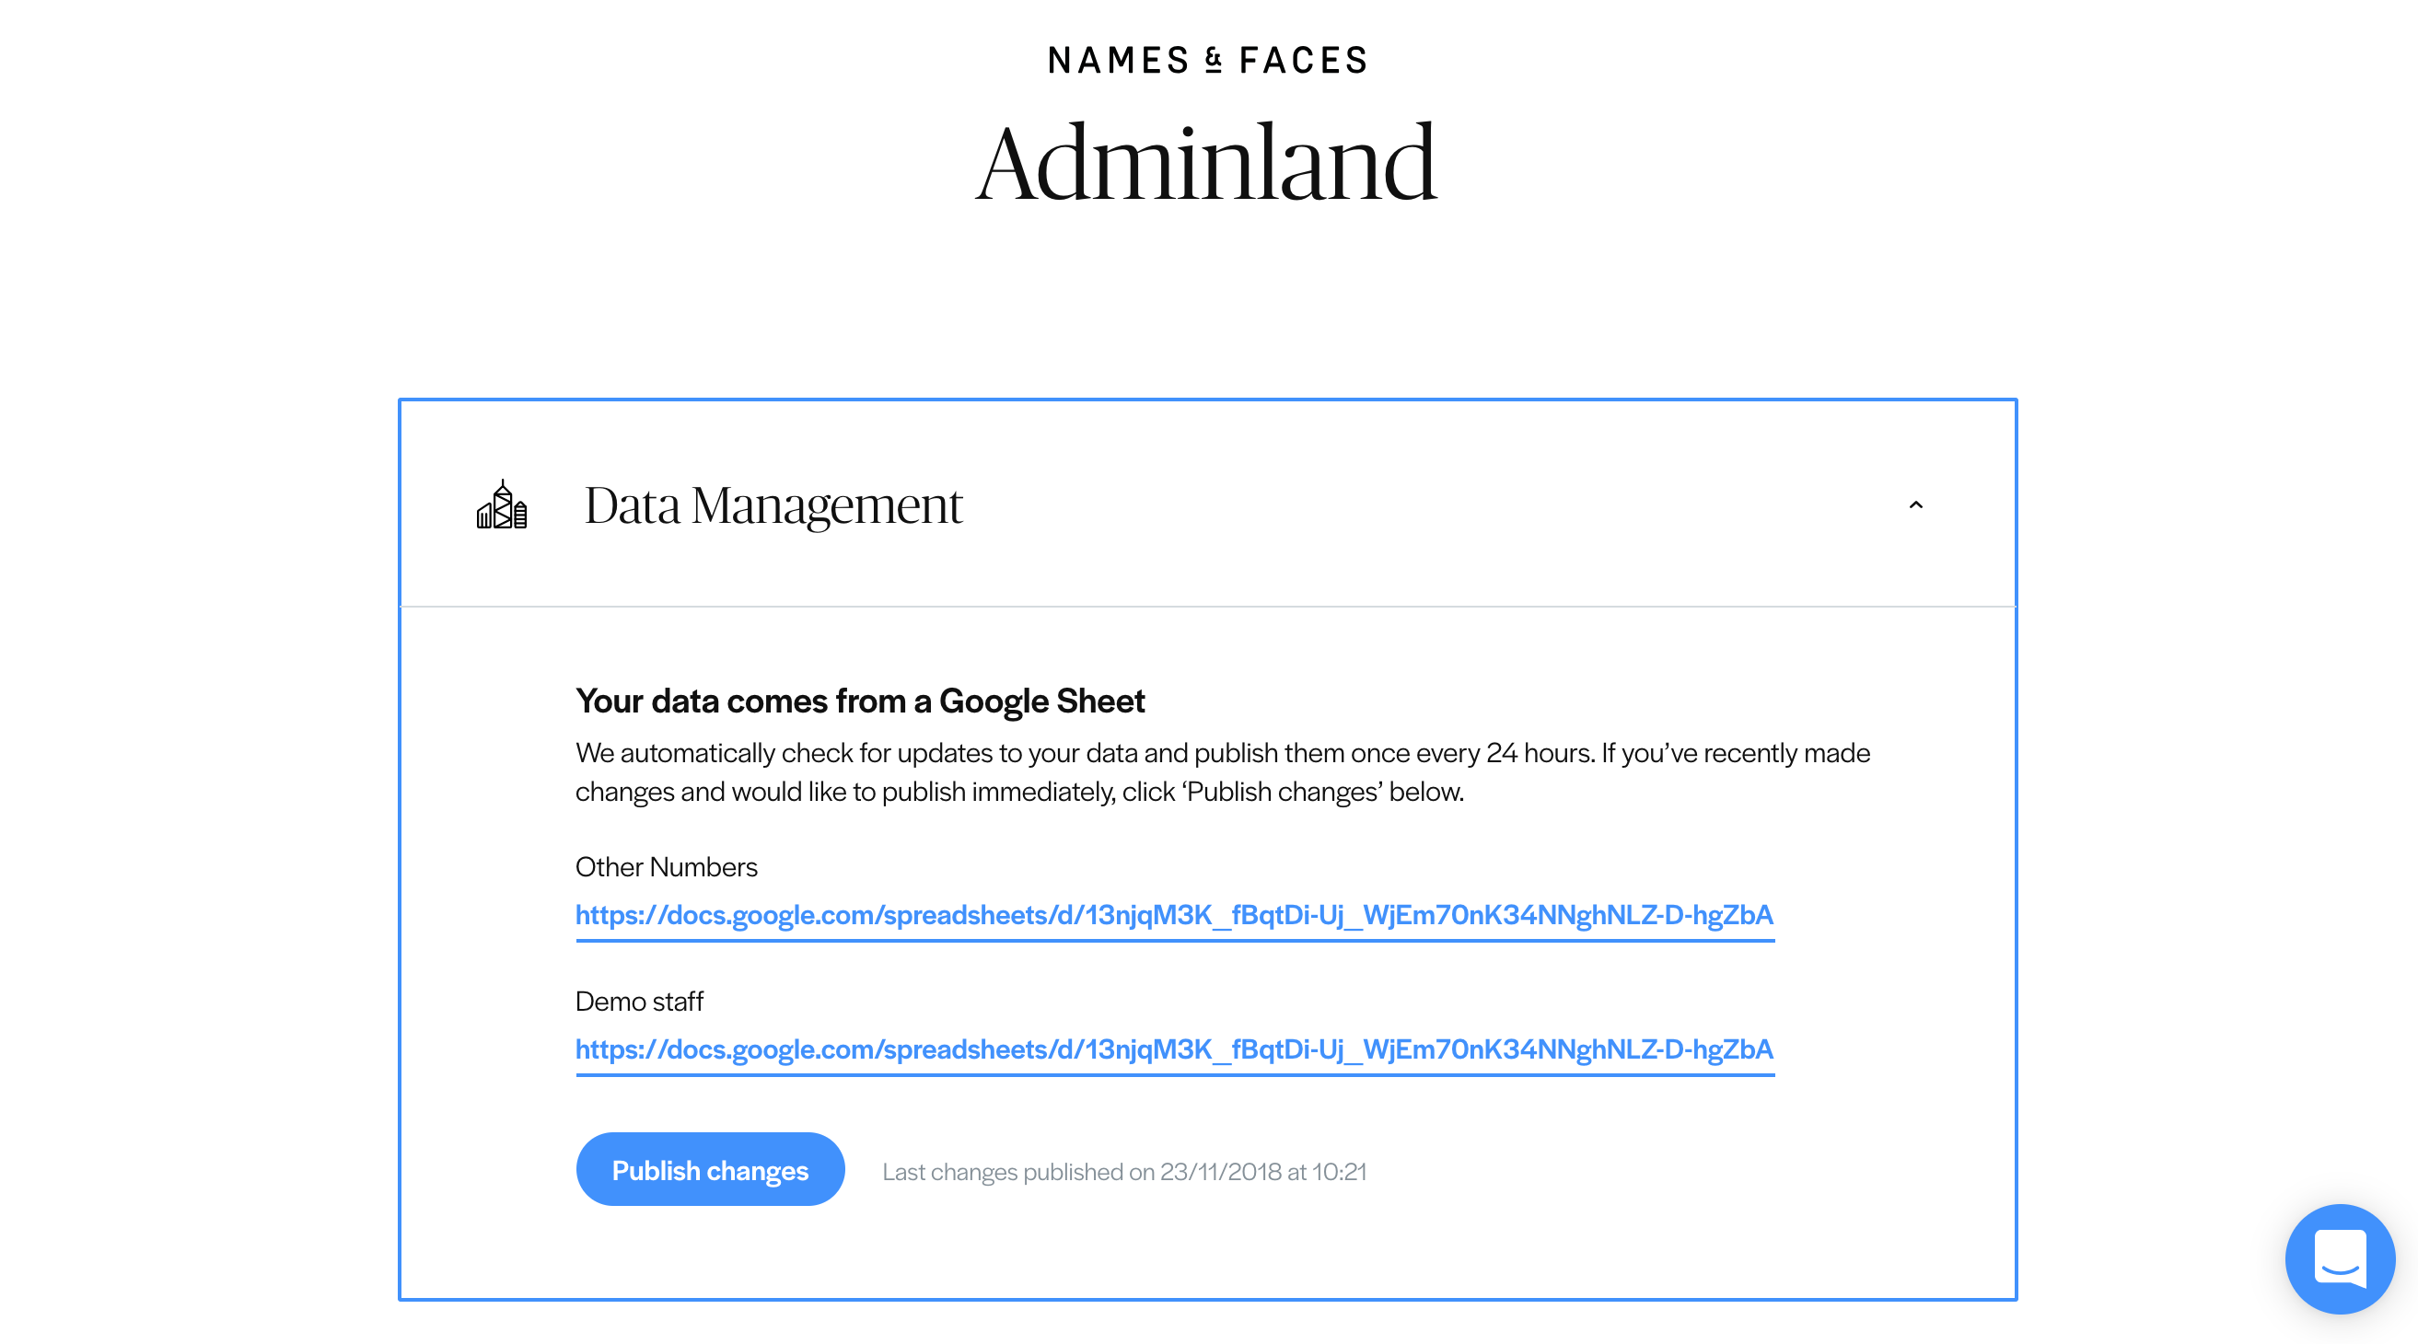Click the Names & Faces logo
This screenshot has height=1344, width=2418.
pos(1208,60)
